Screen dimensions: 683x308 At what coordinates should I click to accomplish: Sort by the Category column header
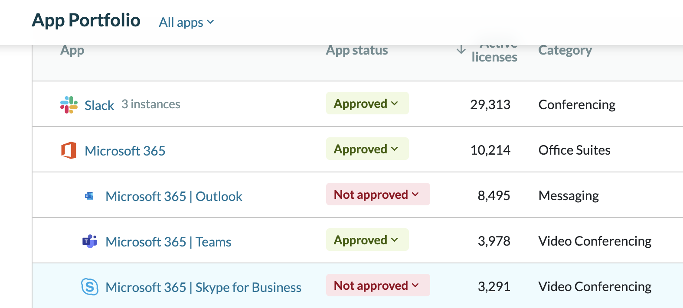(x=565, y=50)
